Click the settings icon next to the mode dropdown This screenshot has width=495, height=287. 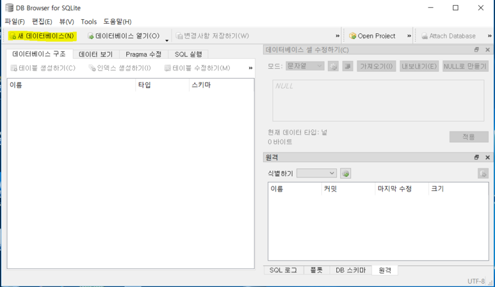333,66
